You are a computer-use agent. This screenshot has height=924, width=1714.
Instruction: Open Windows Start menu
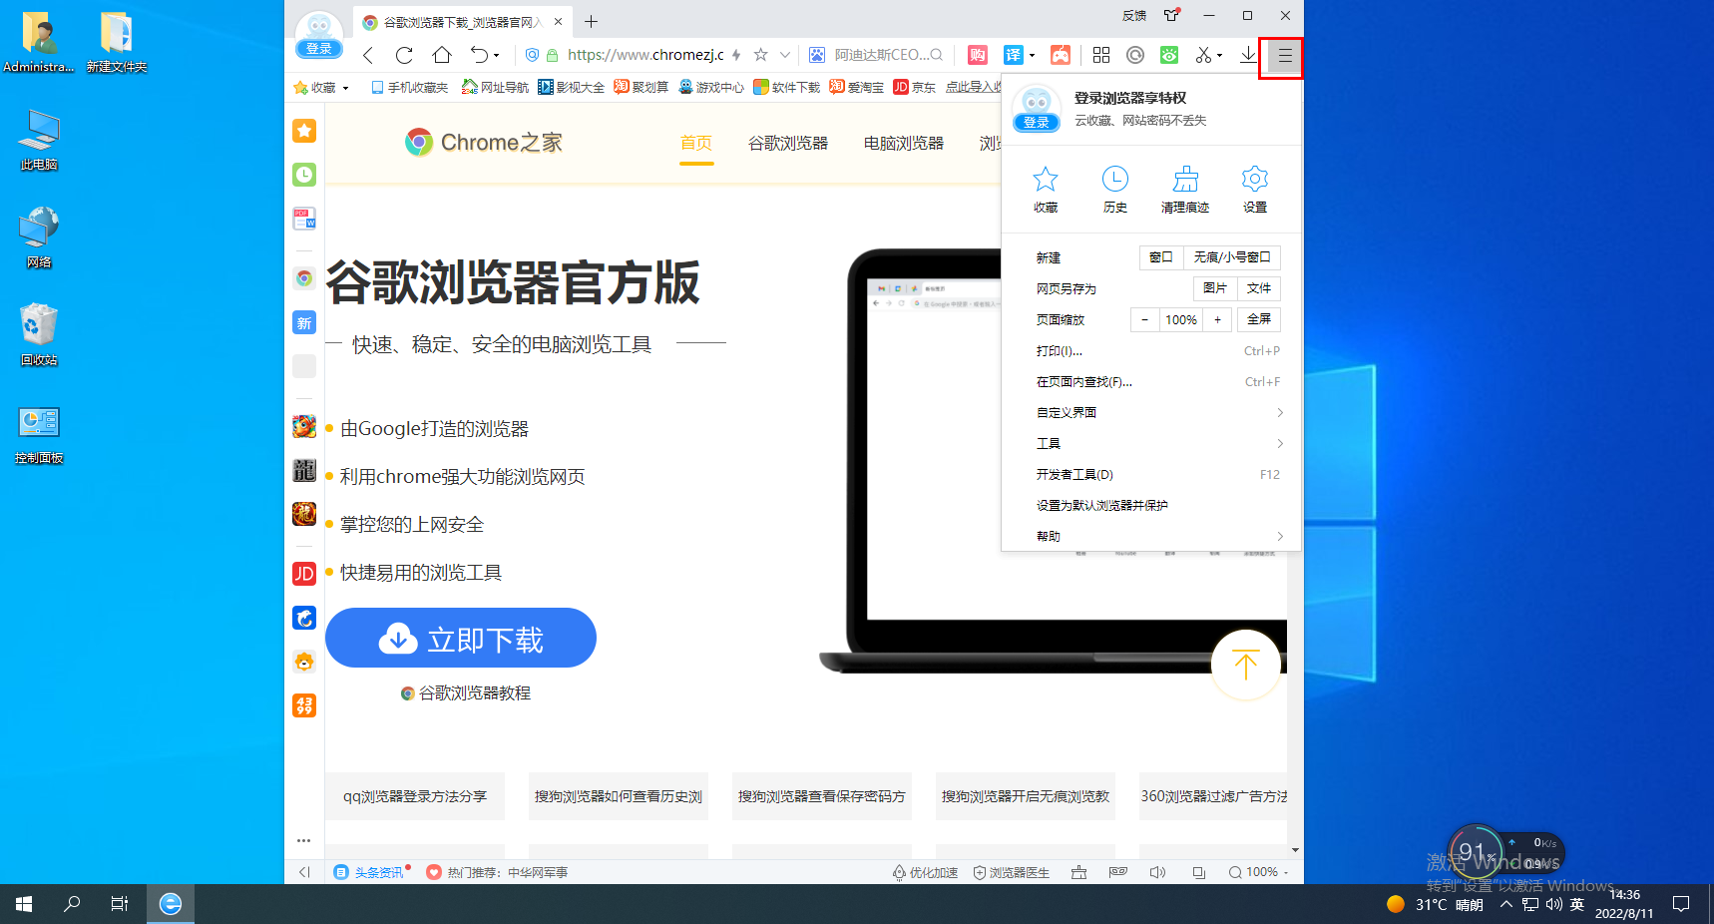[x=24, y=904]
